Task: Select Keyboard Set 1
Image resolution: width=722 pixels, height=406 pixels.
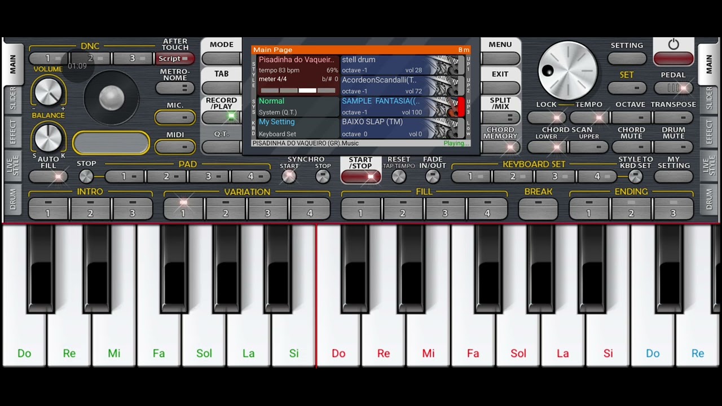Action: pyautogui.click(x=470, y=176)
